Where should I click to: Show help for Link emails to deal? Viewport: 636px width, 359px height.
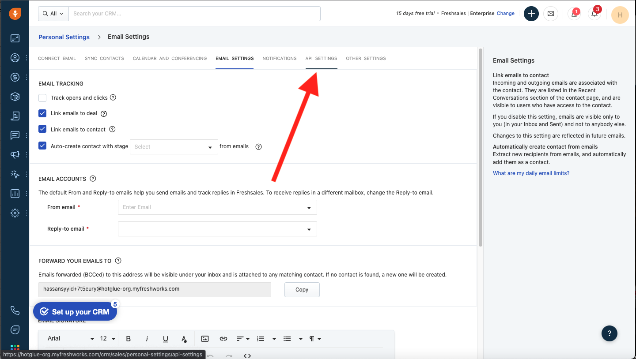coord(104,113)
